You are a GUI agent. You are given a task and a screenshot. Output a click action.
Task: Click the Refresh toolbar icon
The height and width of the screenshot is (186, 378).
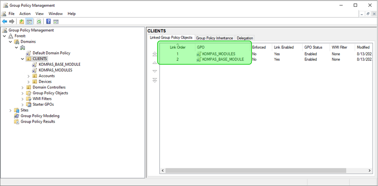[39, 22]
